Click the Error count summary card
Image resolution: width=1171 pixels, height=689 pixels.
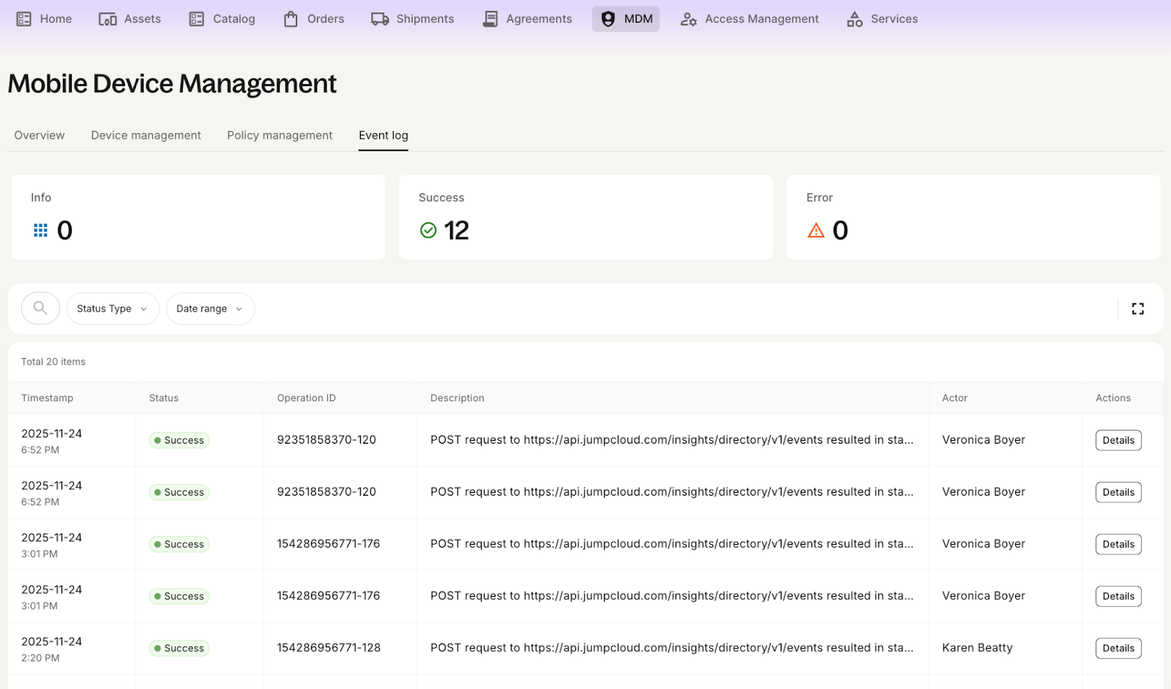973,217
